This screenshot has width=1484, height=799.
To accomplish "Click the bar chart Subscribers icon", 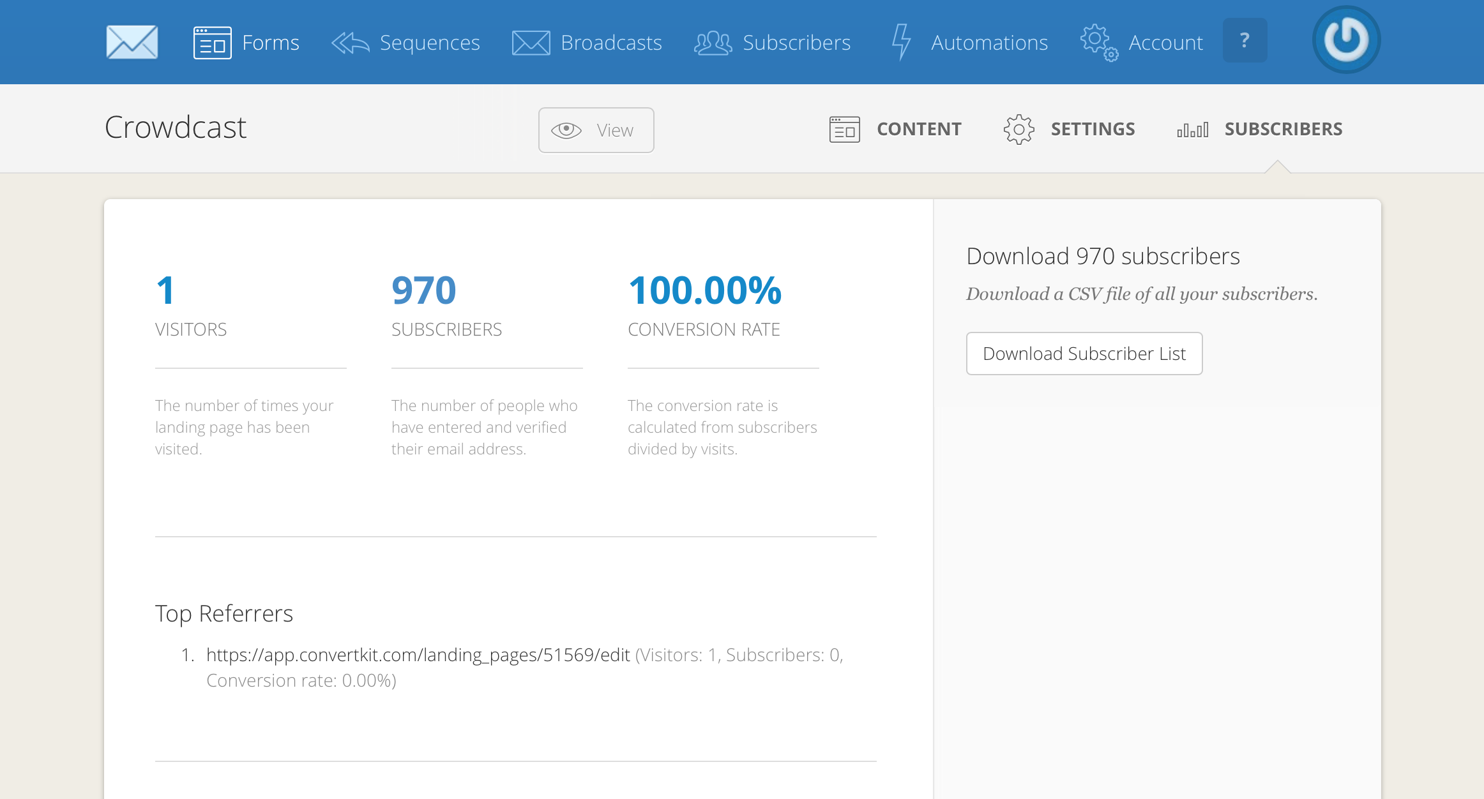I will coord(1193,130).
